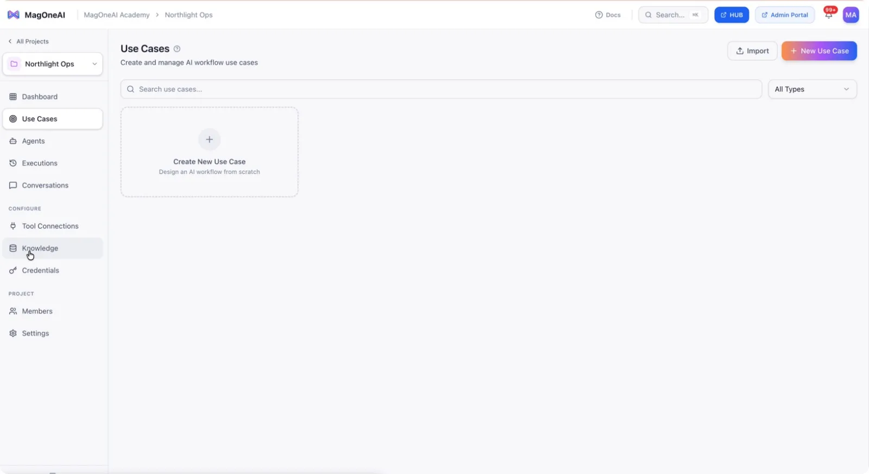This screenshot has height=474, width=869.
Task: Open the MA user avatar menu
Action: [851, 15]
